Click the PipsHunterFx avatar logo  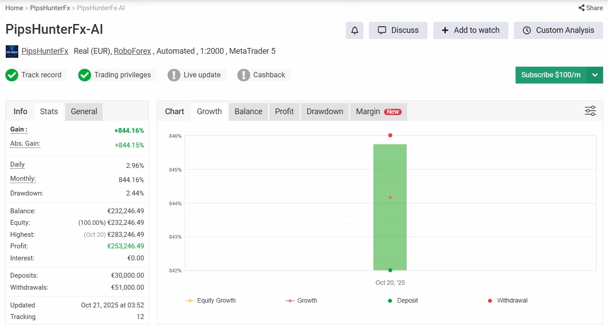click(12, 52)
